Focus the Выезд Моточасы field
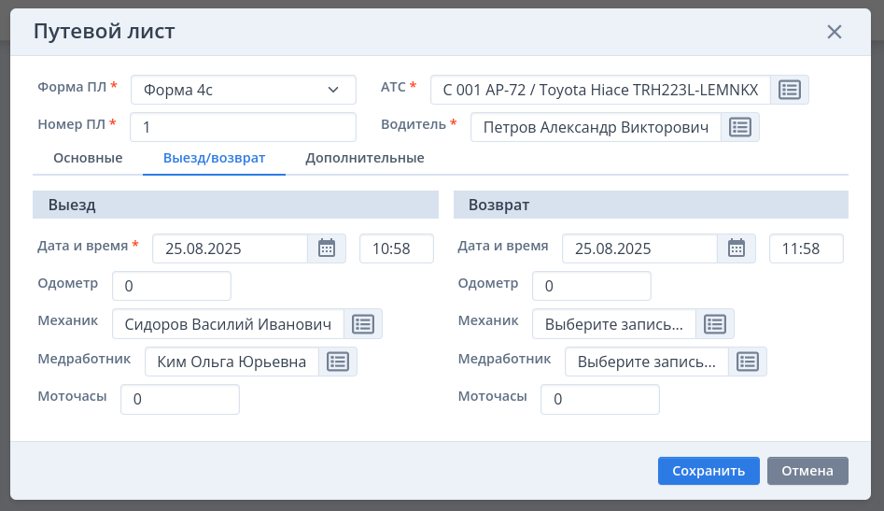Viewport: 884px width, 511px height. coord(180,399)
